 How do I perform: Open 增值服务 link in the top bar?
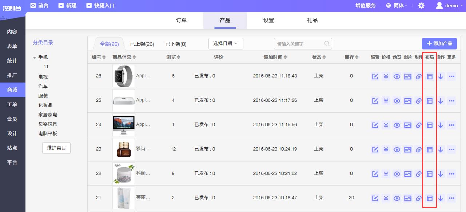366,5
